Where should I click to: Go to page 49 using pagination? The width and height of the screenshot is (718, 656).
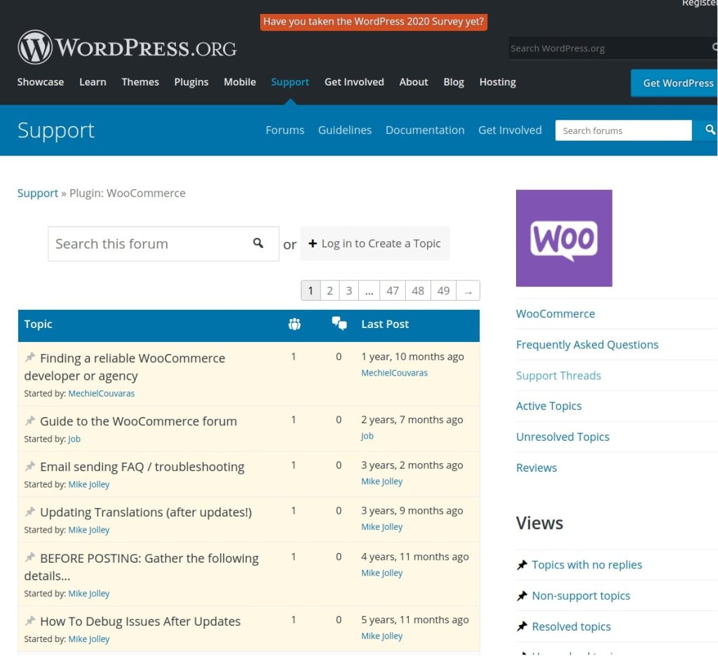(x=443, y=290)
